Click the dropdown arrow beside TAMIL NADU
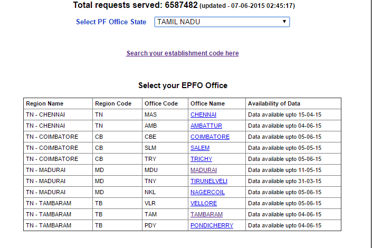This screenshot has width=372, height=248. 284,22
